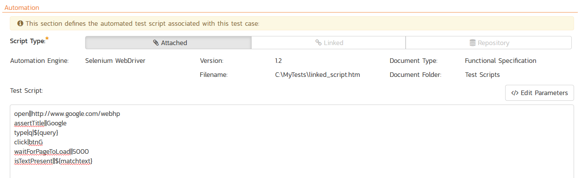585x178 pixels.
Task: Click the code brackets icon on Edit Parameters
Action: [515, 93]
